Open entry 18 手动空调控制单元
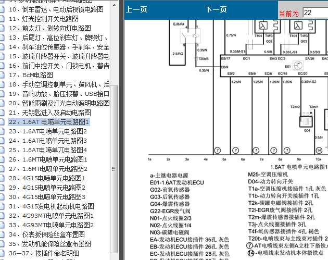The image size is (328, 260). (59, 84)
